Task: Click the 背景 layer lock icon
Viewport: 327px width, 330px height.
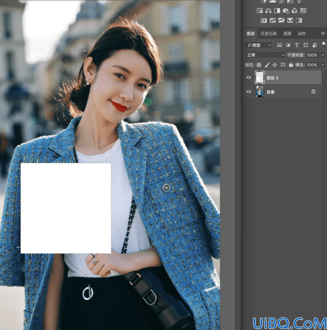Action: 314,91
